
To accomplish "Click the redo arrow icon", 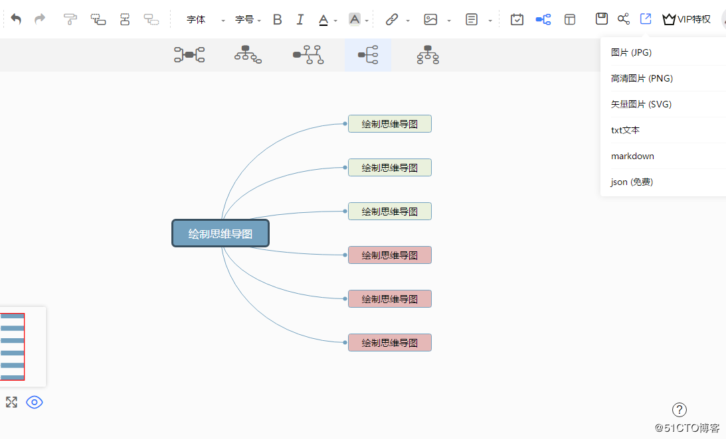I will [41, 19].
